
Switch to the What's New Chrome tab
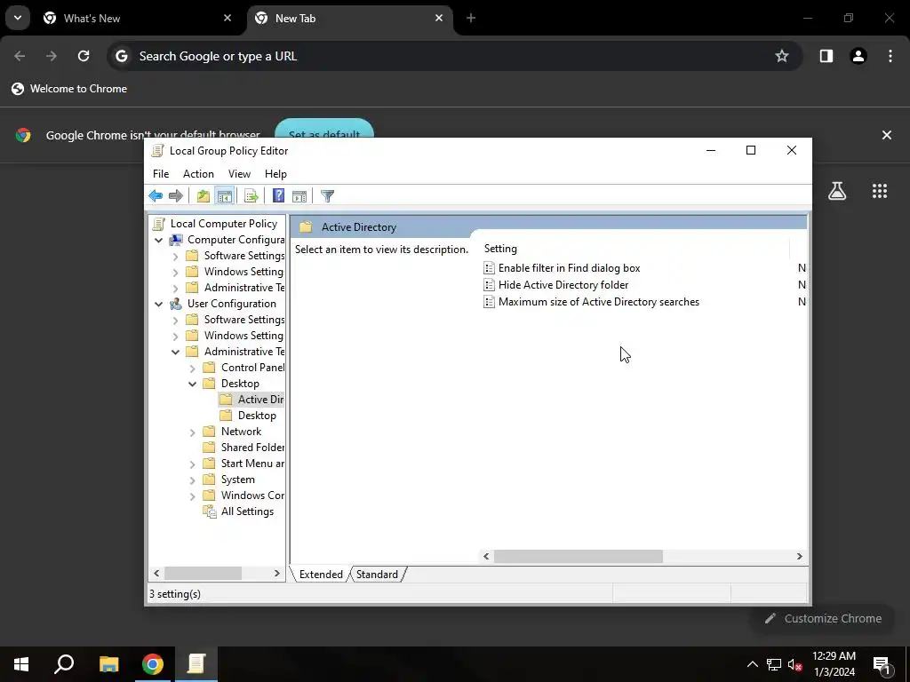tap(138, 18)
